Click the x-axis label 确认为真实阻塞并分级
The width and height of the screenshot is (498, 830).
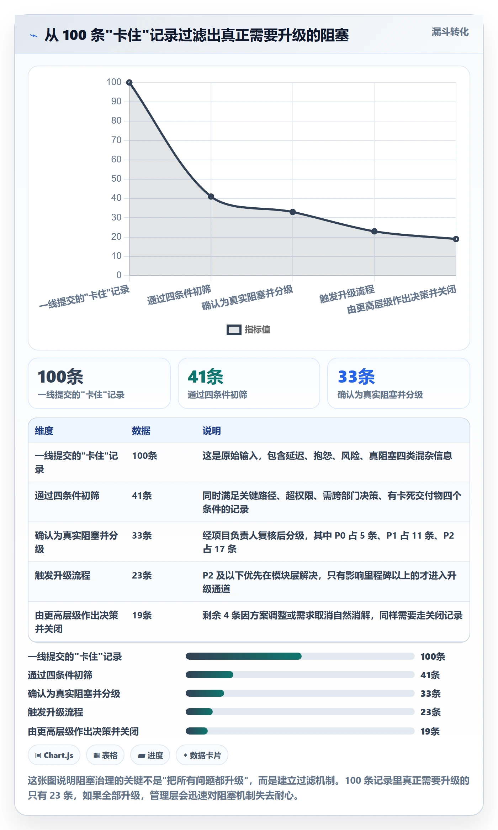tap(248, 297)
